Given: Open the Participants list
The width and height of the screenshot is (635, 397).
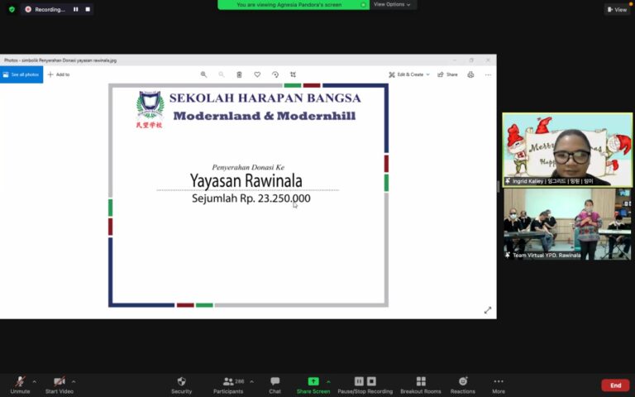Looking at the screenshot, I should pos(228,381).
